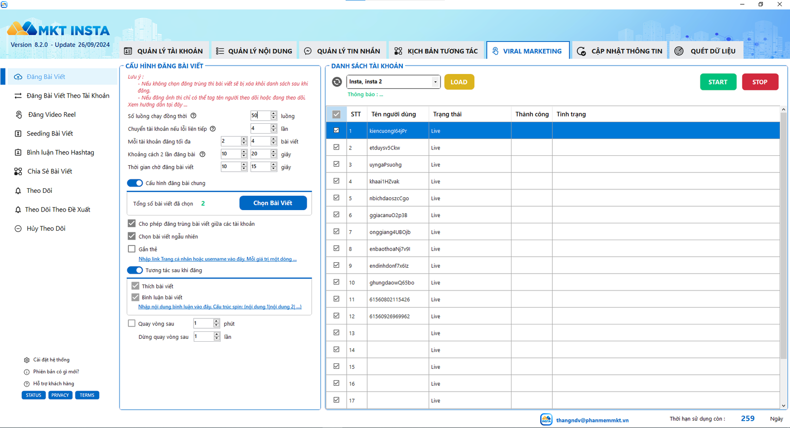
Task: Click the bell icon of Theo Dõi Theo Đề Xuất
Action: (18, 210)
